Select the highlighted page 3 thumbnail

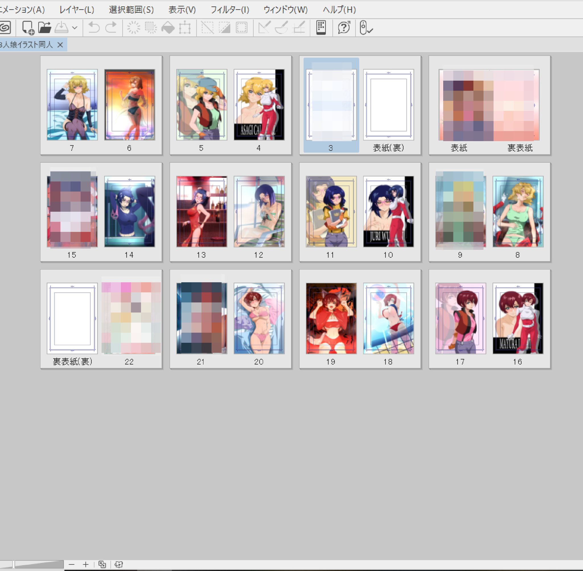tap(331, 105)
